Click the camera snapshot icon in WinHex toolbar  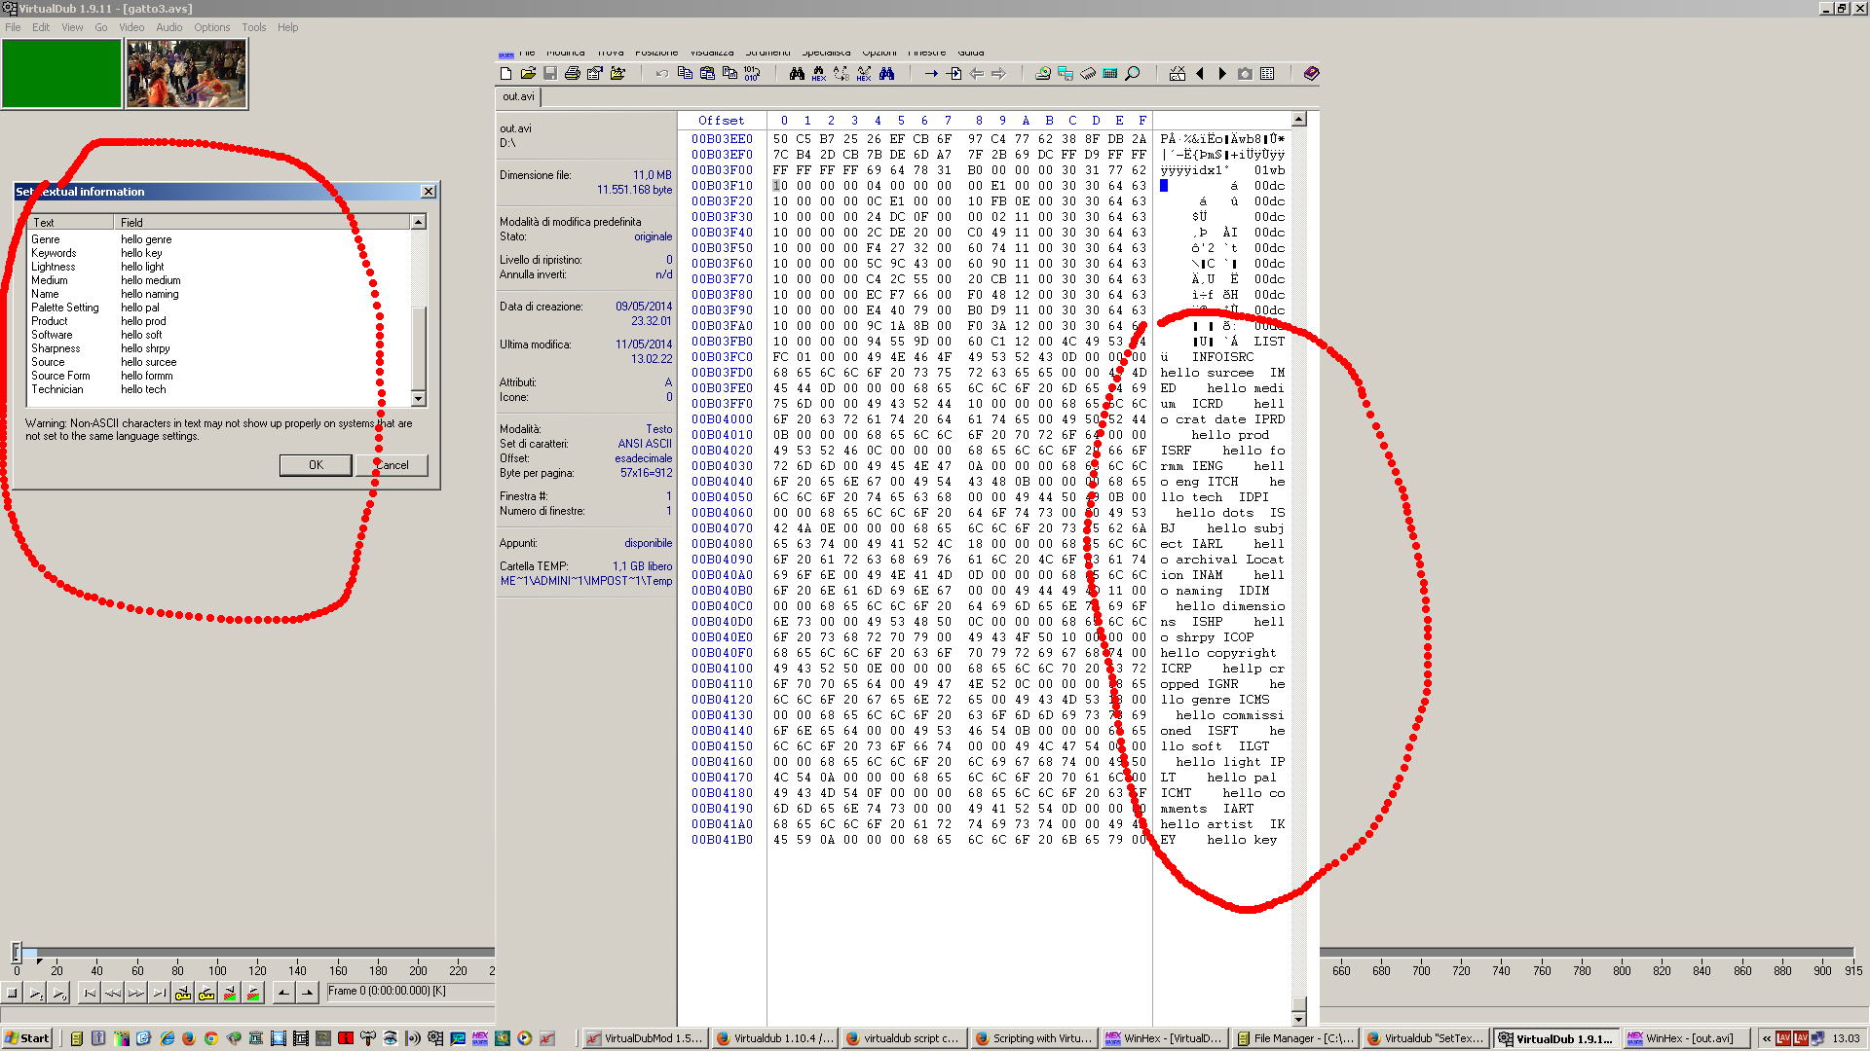1245,73
